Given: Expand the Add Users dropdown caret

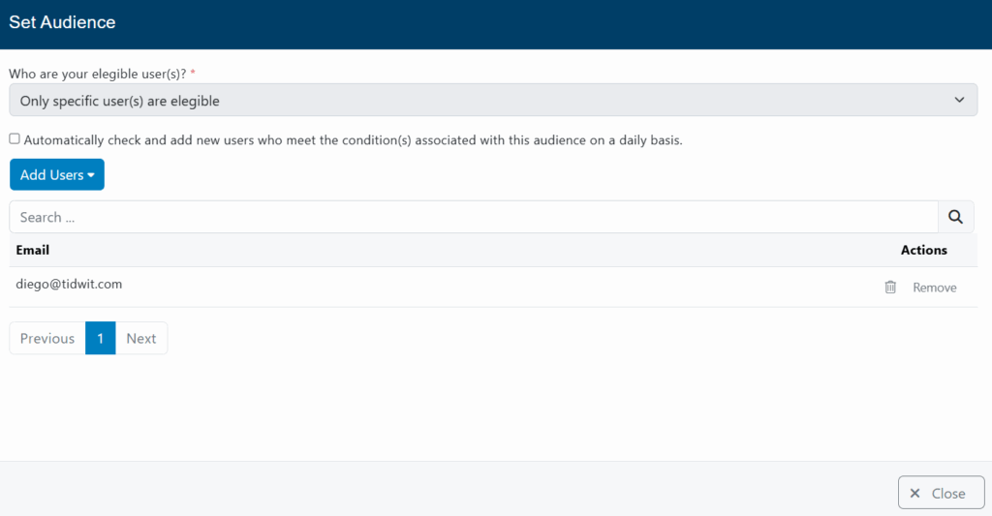Looking at the screenshot, I should click(91, 175).
